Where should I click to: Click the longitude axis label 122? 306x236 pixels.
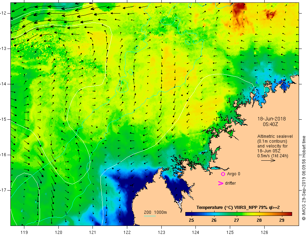click(x=127, y=232)
